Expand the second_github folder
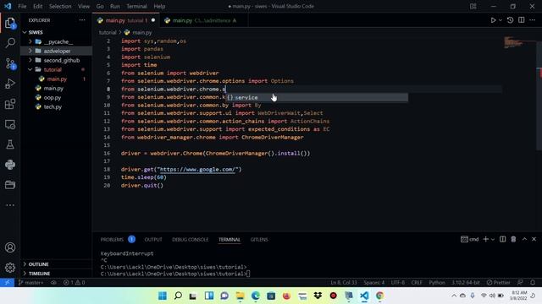The height and width of the screenshot is (304, 542). (x=57, y=60)
